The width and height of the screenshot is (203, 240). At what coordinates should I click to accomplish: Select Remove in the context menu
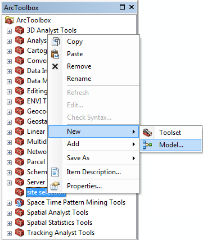coord(94,66)
